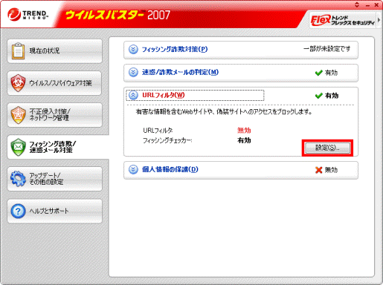Image resolution: width=383 pixels, height=285 pixels.
Task: Select the フィッシング詐欺/迷惑メール対策 tab
Action: (x=57, y=147)
